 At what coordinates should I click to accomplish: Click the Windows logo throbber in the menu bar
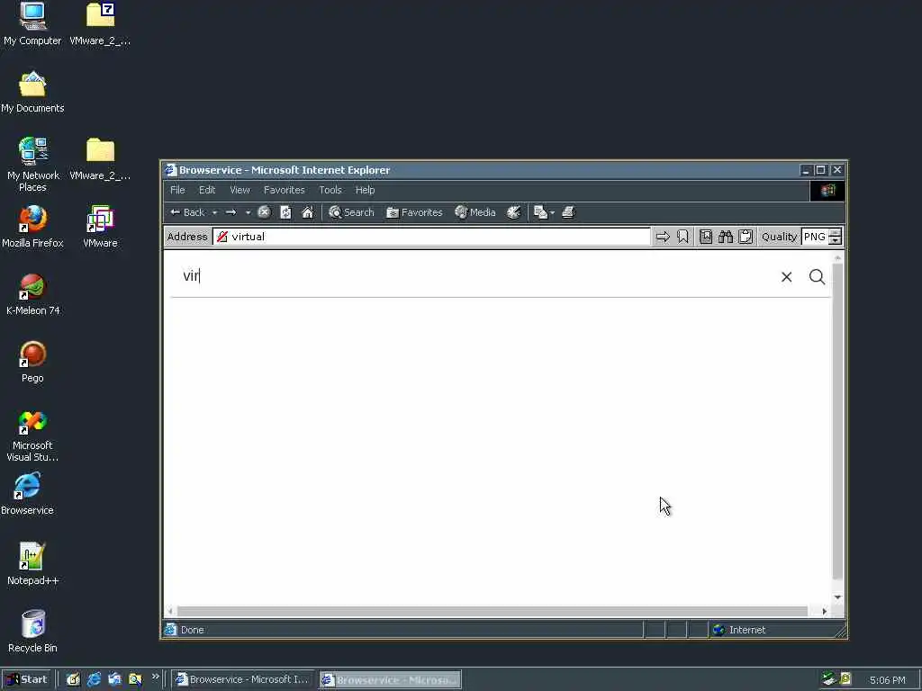[x=827, y=191]
